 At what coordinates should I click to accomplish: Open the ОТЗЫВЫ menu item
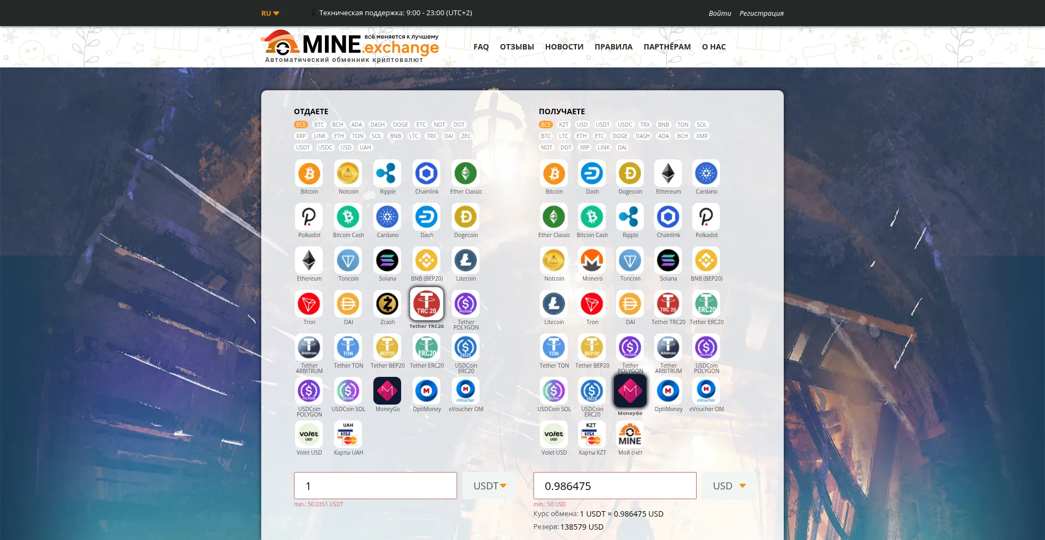coord(516,47)
